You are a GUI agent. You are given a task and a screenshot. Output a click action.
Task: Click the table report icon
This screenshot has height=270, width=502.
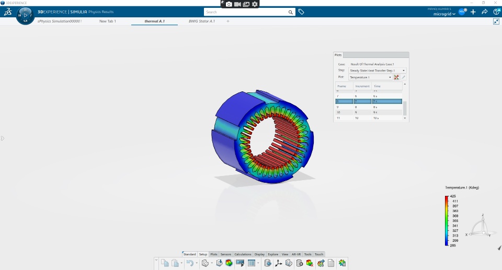(x=252, y=263)
